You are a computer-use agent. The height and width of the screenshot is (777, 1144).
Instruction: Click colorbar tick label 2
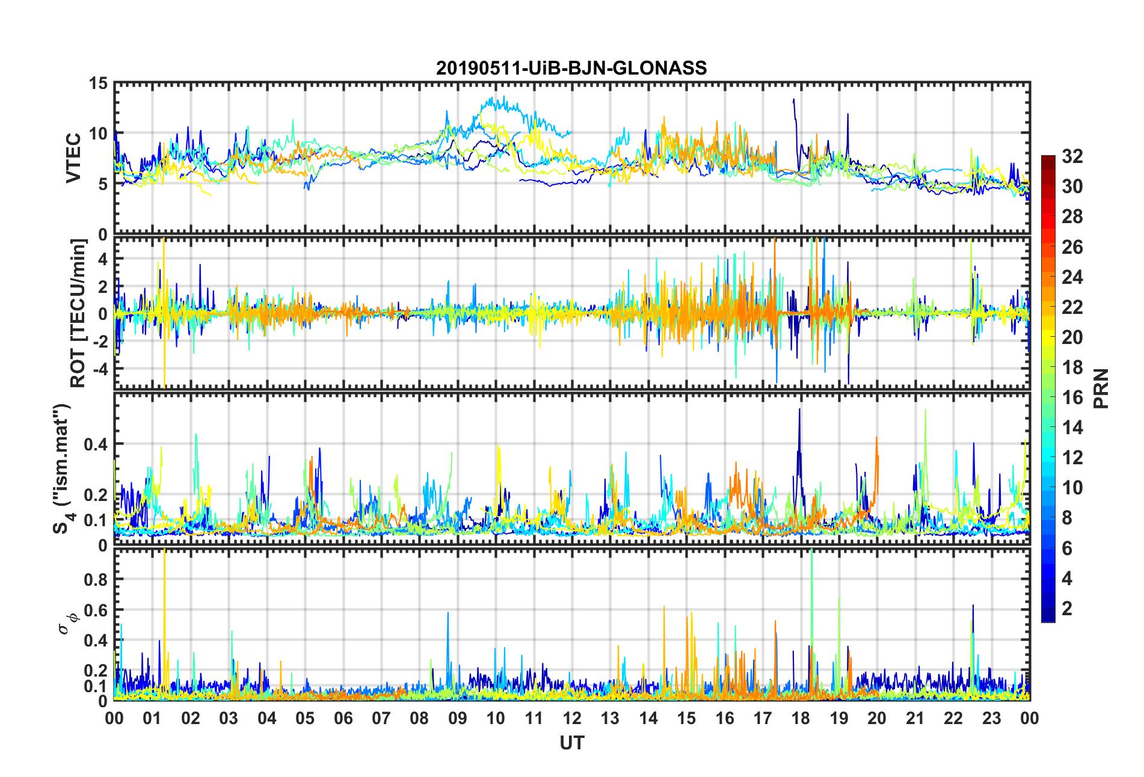[1066, 609]
